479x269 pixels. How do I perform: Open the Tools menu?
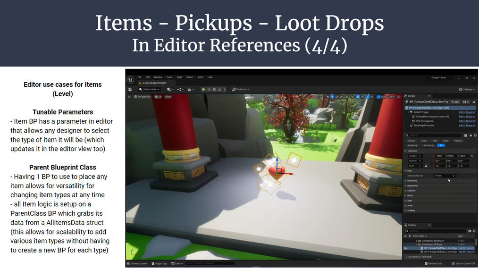(x=169, y=77)
